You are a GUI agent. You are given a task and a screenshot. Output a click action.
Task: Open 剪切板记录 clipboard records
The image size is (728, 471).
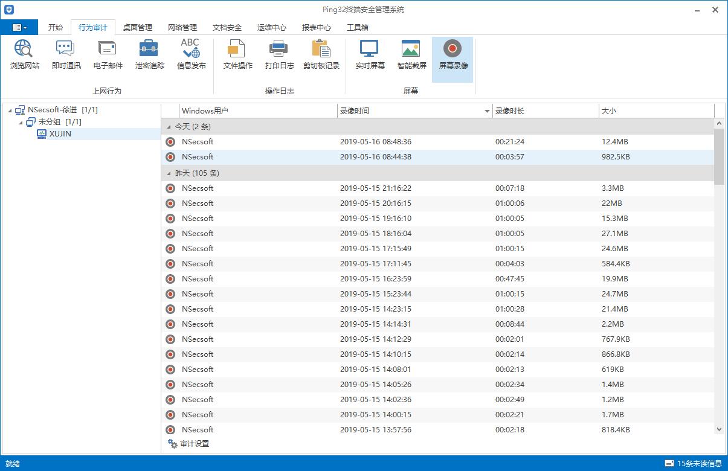(321, 54)
